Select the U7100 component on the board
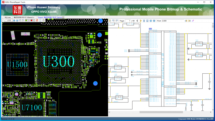Viewport: 215px width, 121px height. [x=32, y=108]
